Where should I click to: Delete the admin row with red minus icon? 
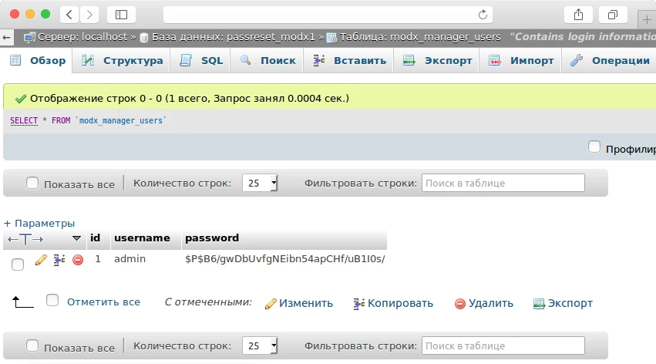(78, 260)
